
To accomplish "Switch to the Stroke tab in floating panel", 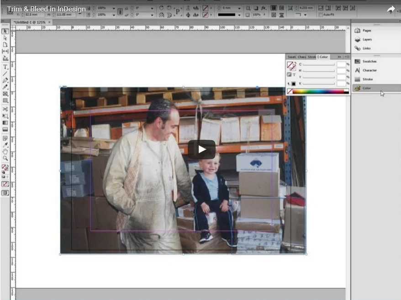I will pyautogui.click(x=311, y=57).
